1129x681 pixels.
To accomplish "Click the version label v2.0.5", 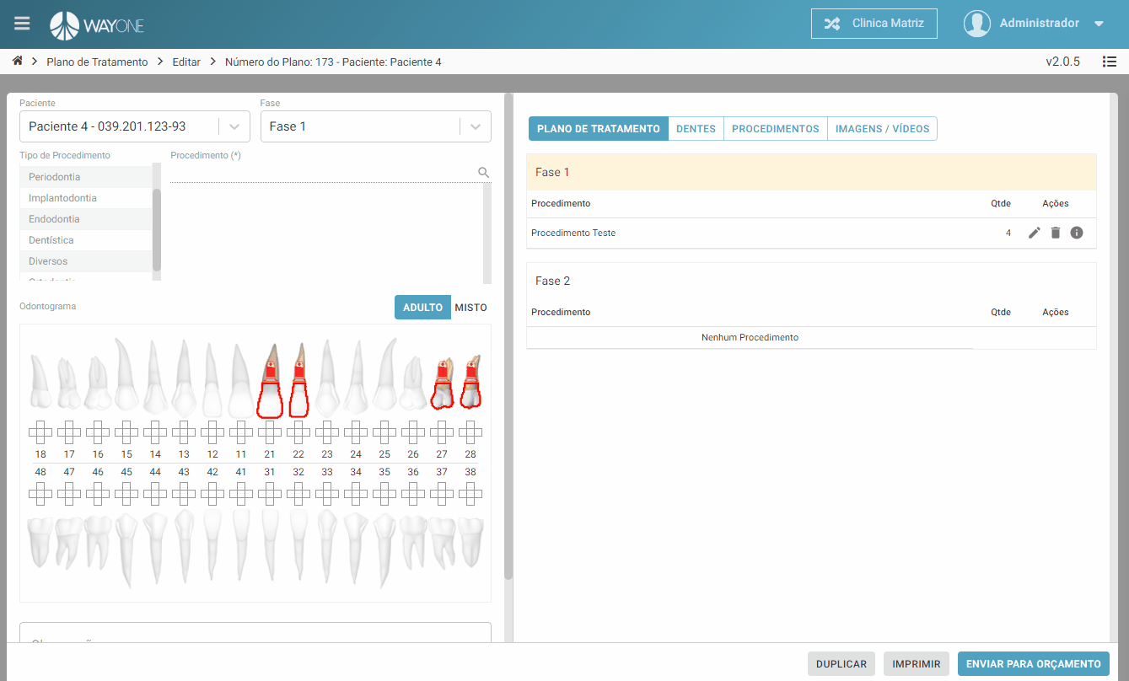I will click(x=1062, y=62).
